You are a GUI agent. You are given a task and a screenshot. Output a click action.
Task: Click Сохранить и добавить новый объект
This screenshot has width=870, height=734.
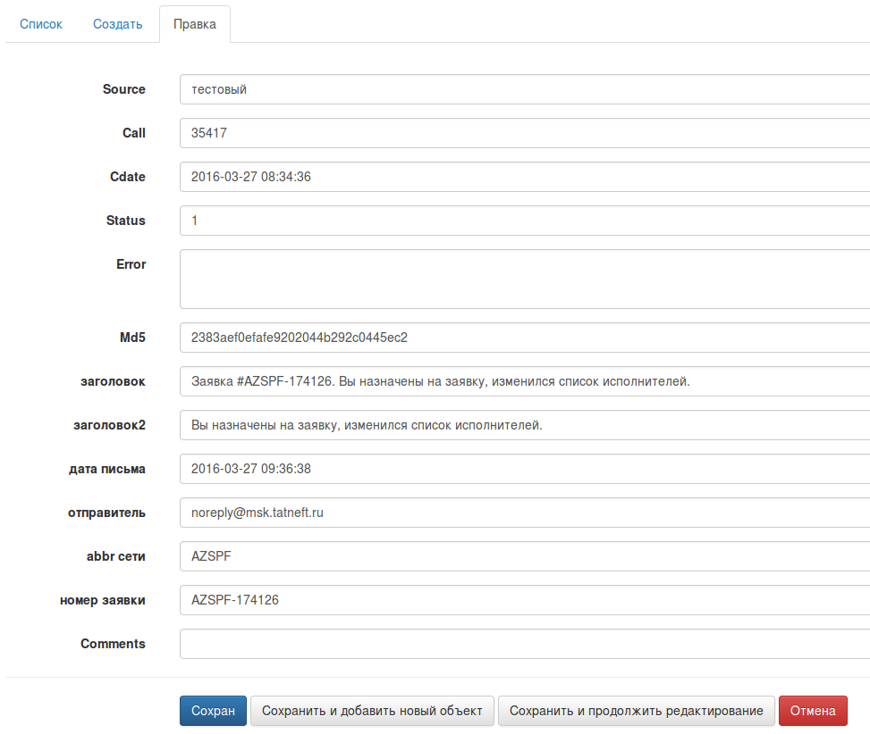[372, 711]
